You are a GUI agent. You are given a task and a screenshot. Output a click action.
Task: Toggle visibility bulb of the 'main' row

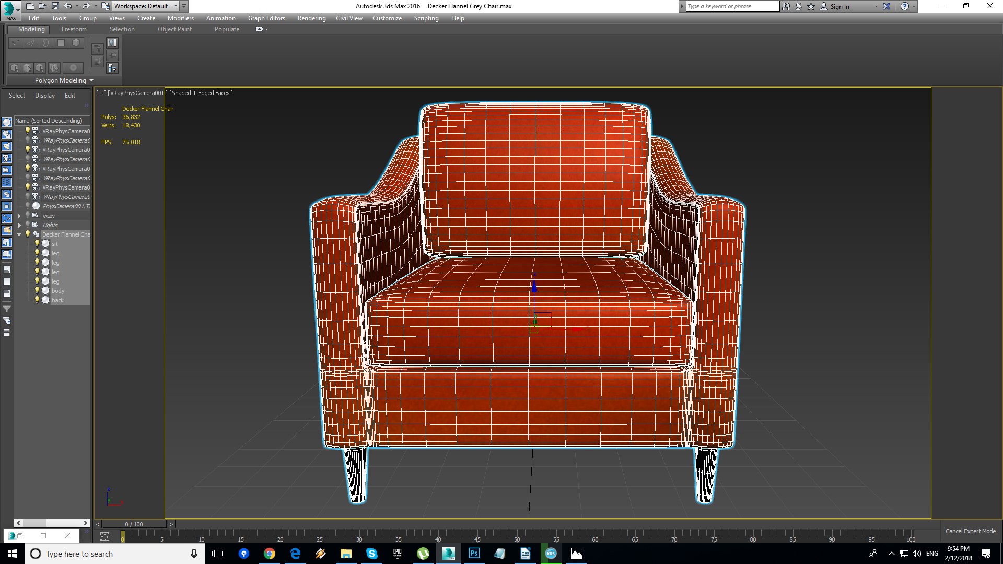[28, 215]
